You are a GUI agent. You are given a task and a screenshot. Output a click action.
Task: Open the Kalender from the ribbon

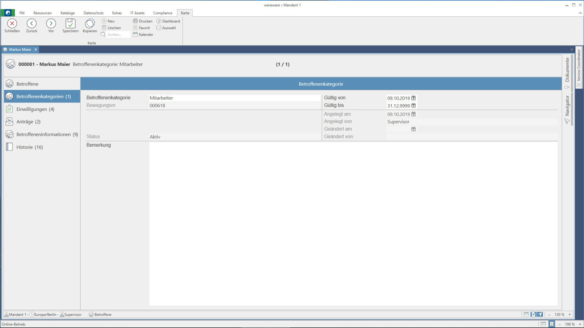point(143,35)
